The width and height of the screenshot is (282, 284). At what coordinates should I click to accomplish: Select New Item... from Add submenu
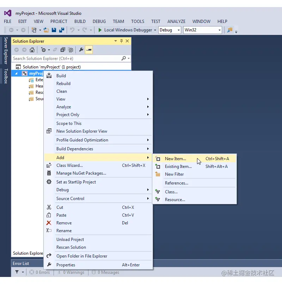coord(195,159)
